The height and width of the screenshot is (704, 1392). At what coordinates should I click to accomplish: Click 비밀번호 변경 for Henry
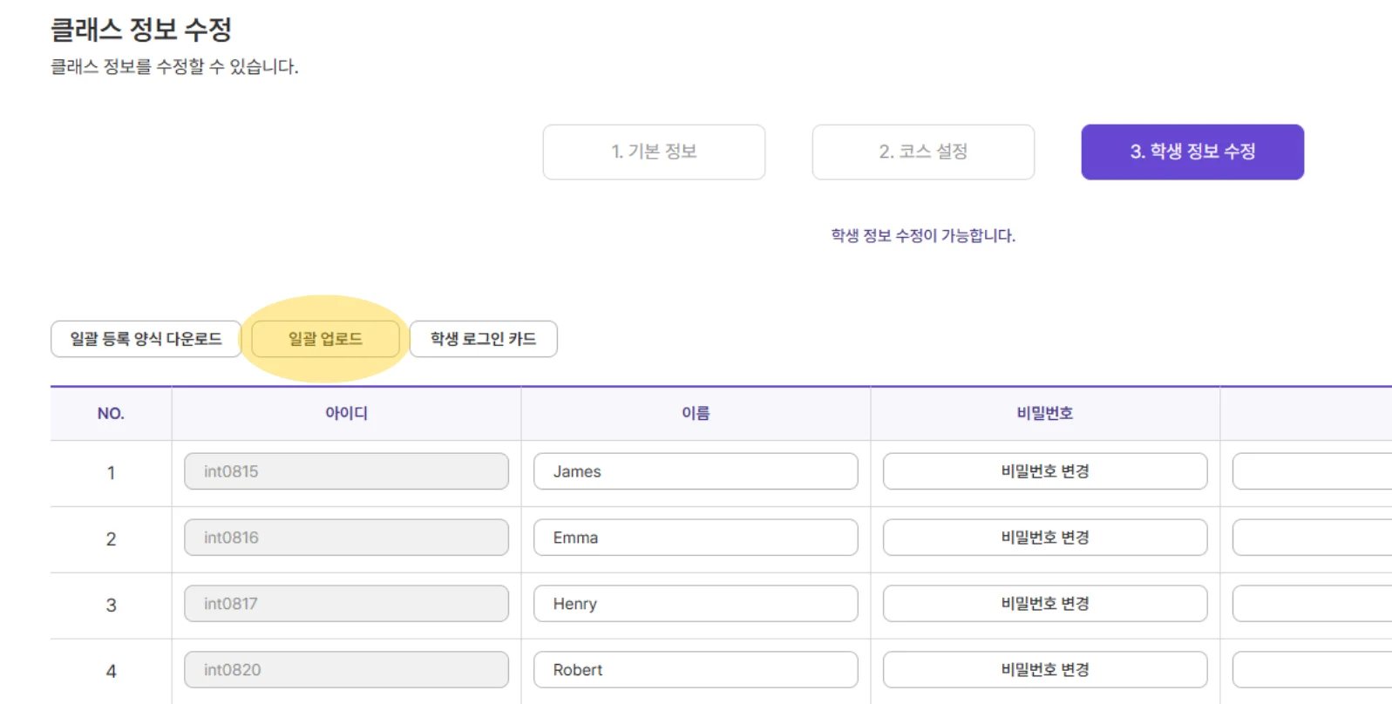(1044, 604)
